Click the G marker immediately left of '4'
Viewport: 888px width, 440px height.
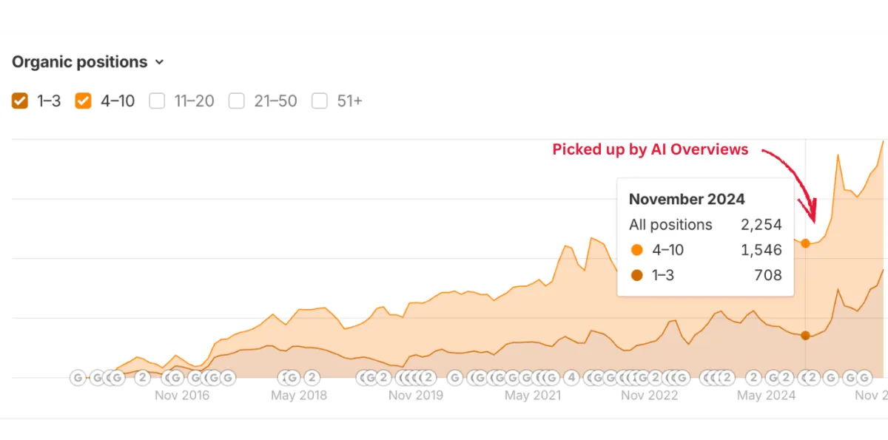(551, 378)
